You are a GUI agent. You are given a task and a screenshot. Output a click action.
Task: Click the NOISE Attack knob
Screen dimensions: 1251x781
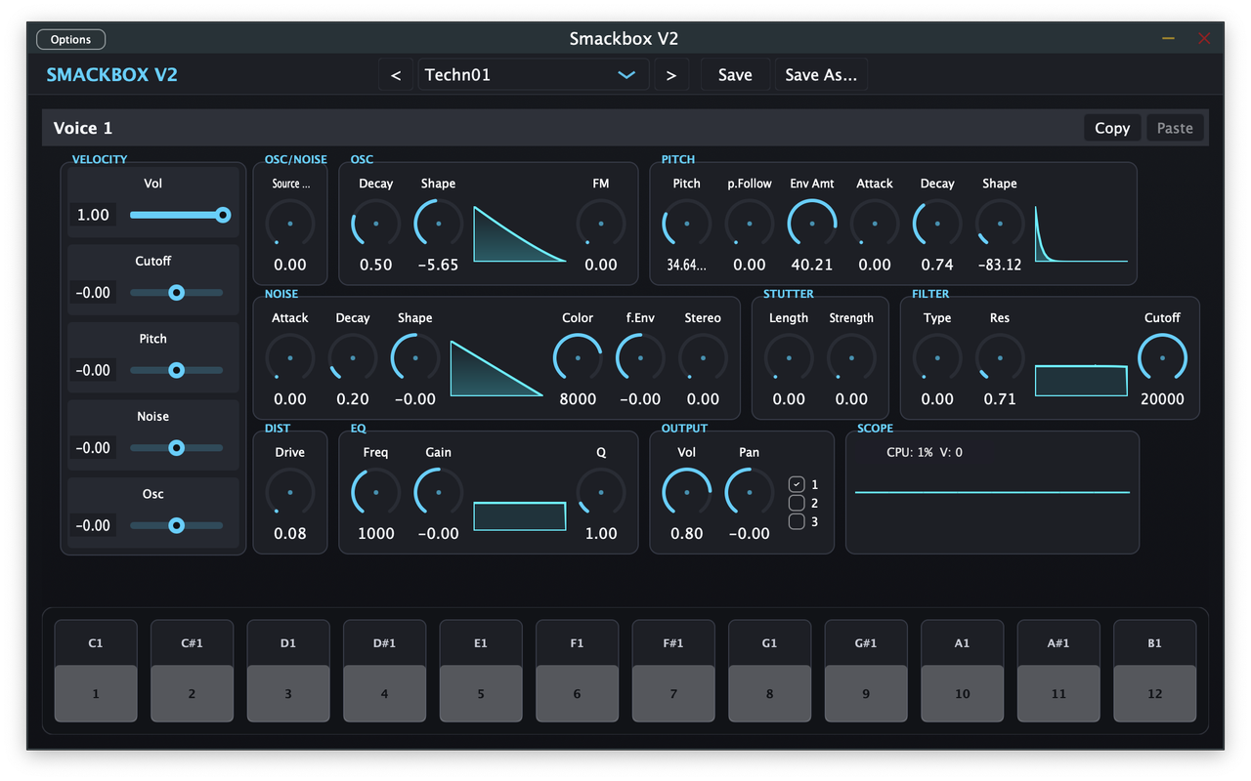coord(290,358)
